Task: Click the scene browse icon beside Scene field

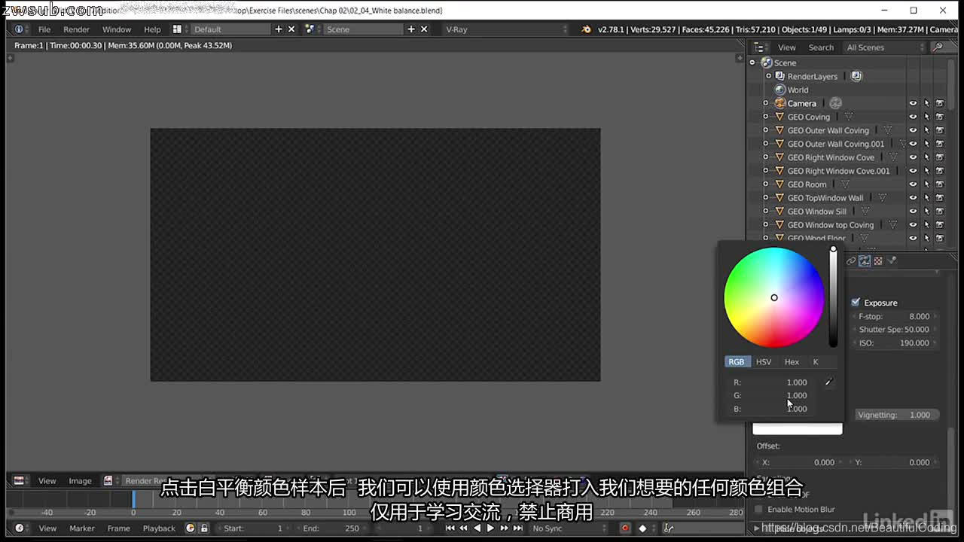Action: coord(310,29)
